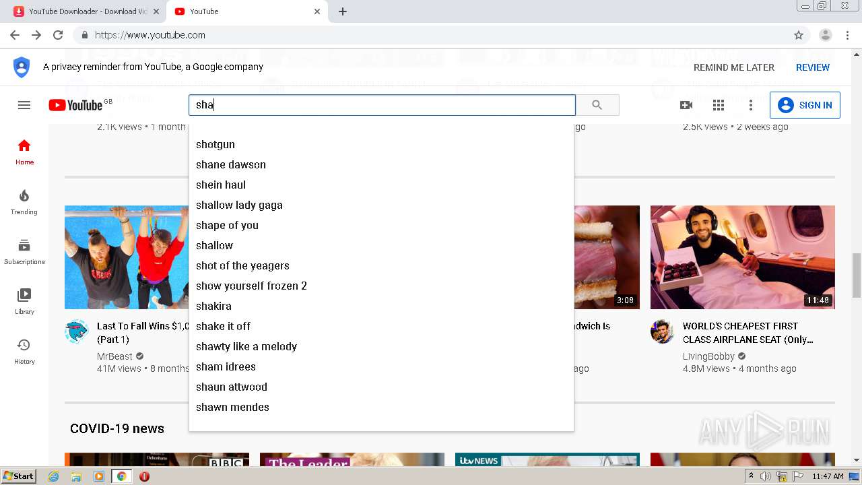Open the YouTube hamburger guide menu
Viewport: 862px width, 485px height.
[x=24, y=105]
